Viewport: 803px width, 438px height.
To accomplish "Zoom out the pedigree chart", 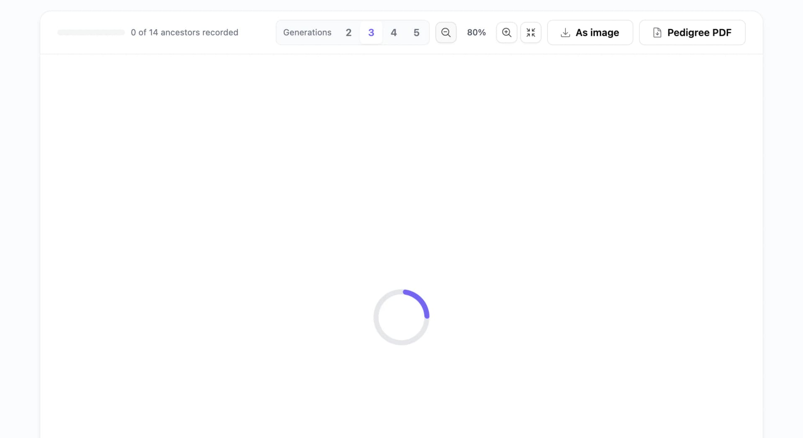I will (x=446, y=33).
